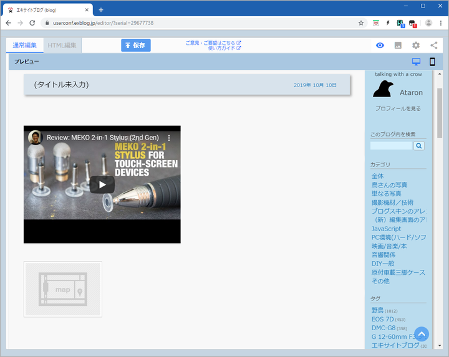
Task: Click the crow profile image
Action: pyautogui.click(x=383, y=88)
